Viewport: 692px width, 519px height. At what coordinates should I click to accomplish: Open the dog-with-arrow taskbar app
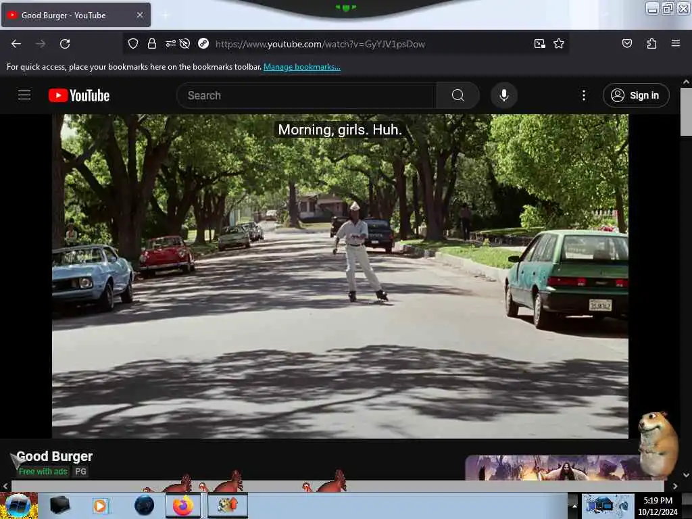click(228, 505)
